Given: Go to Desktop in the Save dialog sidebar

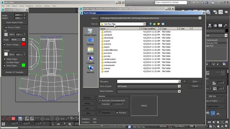Looking at the screenshot, I should click(90, 42).
